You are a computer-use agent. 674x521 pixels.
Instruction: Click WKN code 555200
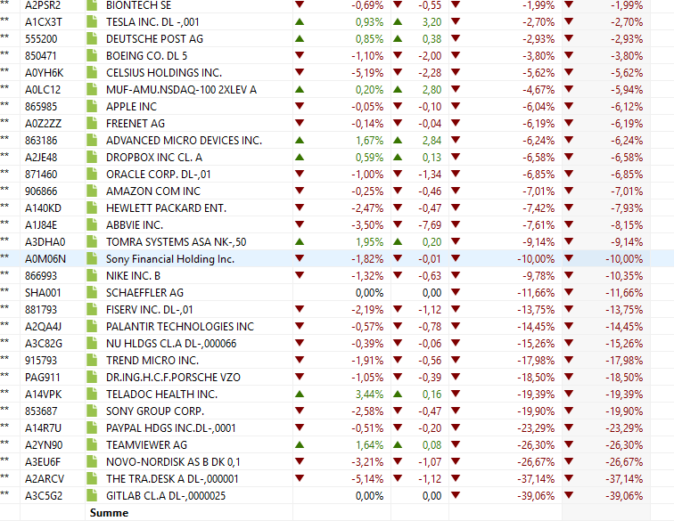[x=41, y=38]
